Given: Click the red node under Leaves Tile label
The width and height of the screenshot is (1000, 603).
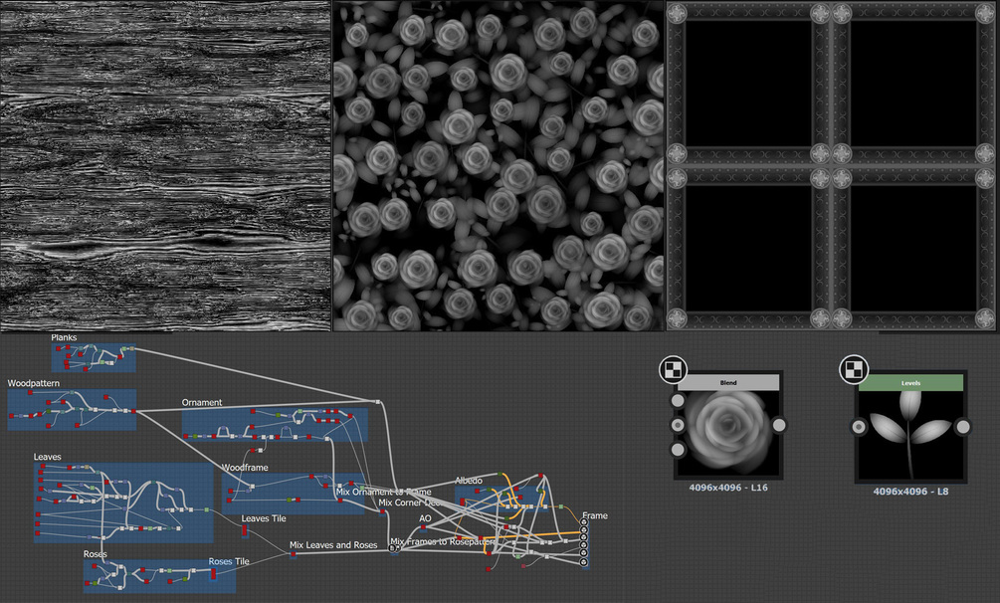Looking at the screenshot, I should 244,530.
